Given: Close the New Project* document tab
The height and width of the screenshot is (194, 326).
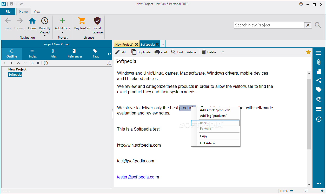Looking at the screenshot, I should tap(137, 44).
